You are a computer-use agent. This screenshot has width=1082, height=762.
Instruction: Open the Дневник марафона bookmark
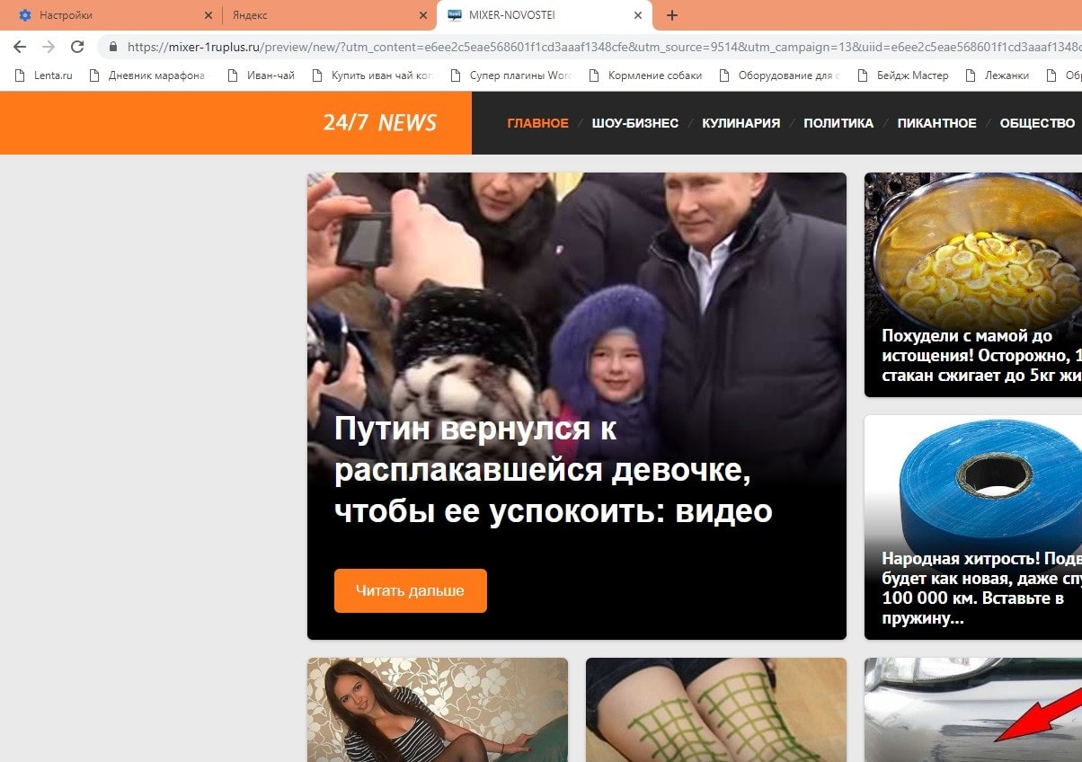tap(147, 75)
